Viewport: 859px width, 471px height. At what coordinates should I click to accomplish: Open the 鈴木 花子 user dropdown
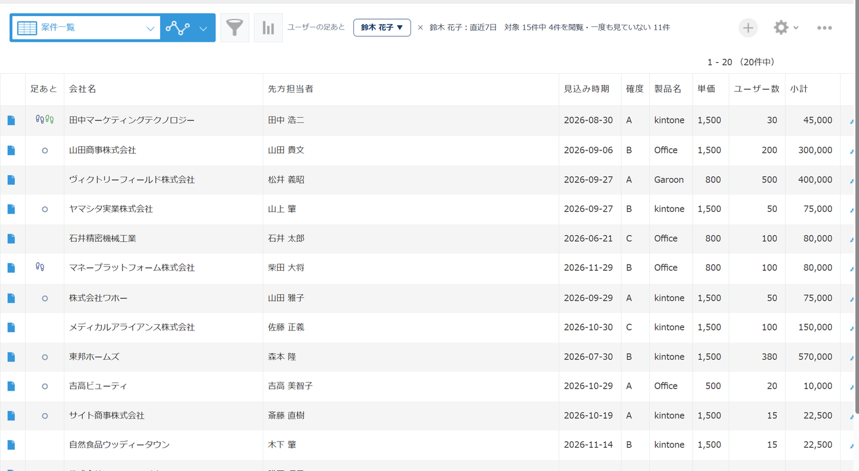[x=382, y=28]
